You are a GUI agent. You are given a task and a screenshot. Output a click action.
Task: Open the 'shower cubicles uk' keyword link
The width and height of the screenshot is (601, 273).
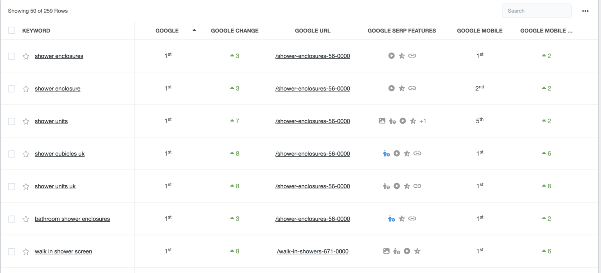(x=59, y=154)
